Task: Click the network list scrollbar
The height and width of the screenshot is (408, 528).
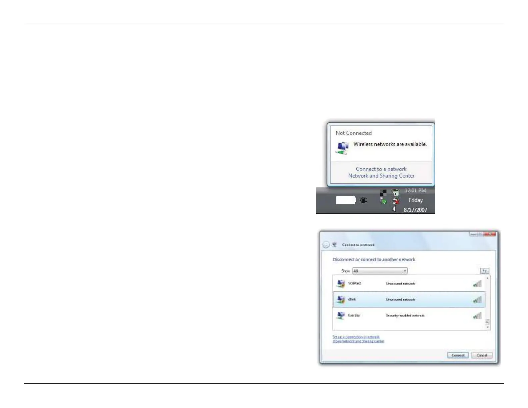Action: click(x=488, y=303)
